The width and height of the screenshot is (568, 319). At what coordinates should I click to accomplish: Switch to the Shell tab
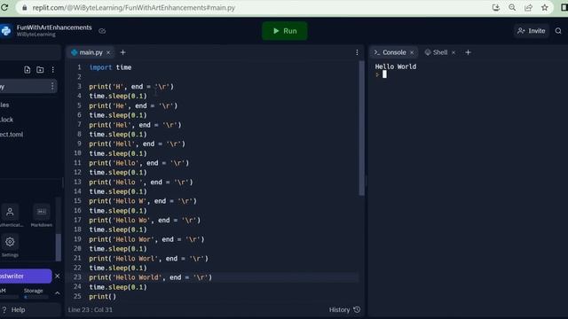coord(437,52)
